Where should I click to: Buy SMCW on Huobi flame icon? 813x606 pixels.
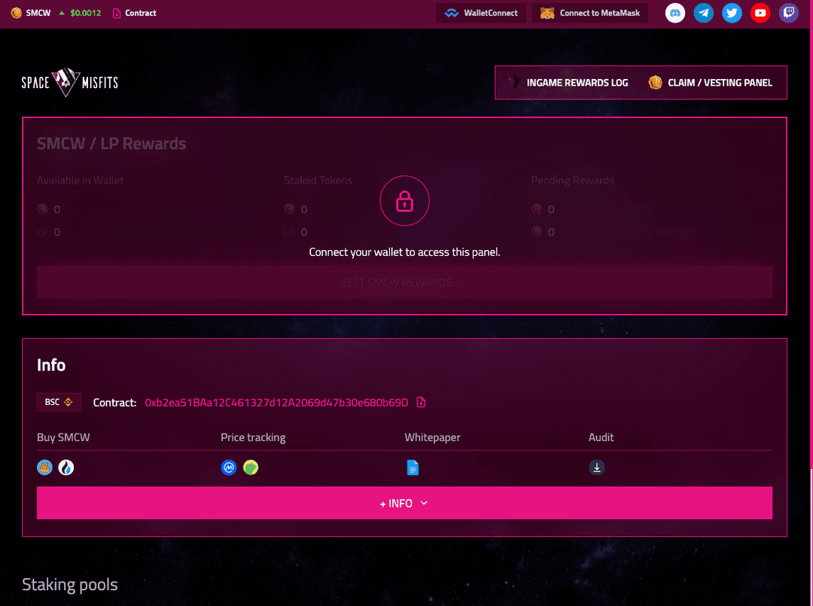(x=65, y=467)
